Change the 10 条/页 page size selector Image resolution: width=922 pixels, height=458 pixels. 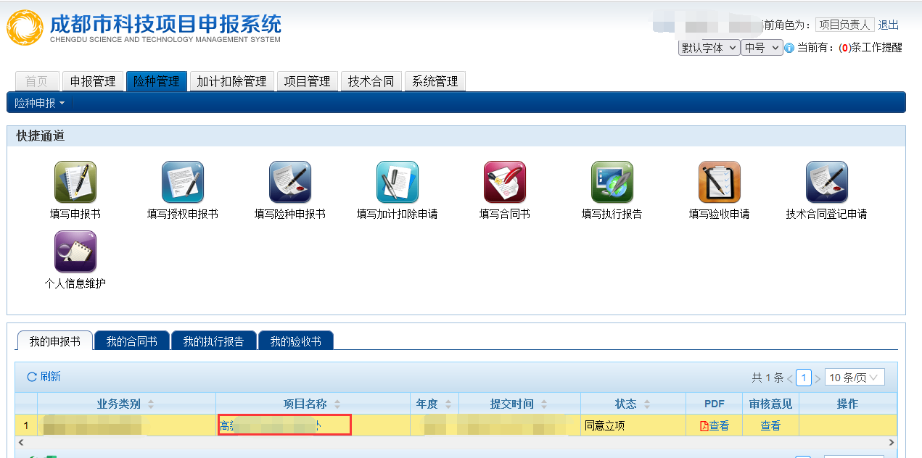point(854,378)
